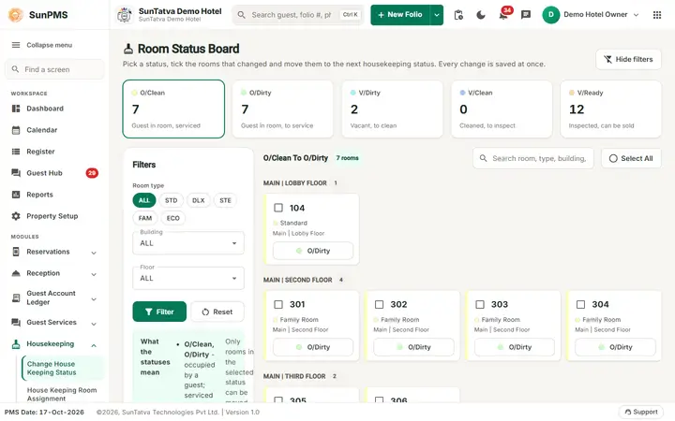Toggle dark mode moon icon
The image size is (675, 421).
[x=481, y=15]
